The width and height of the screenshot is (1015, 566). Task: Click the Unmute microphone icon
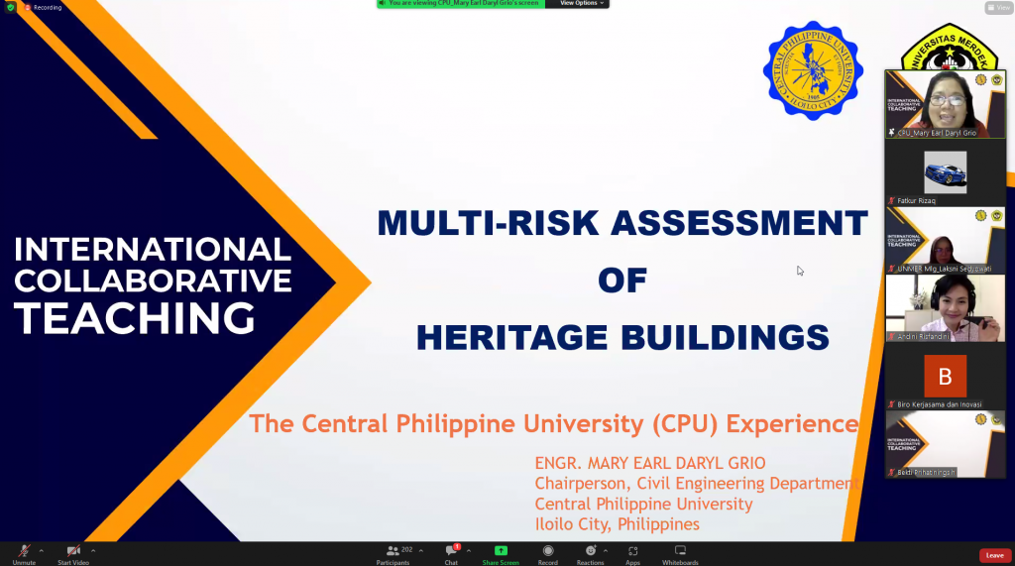[x=24, y=551]
